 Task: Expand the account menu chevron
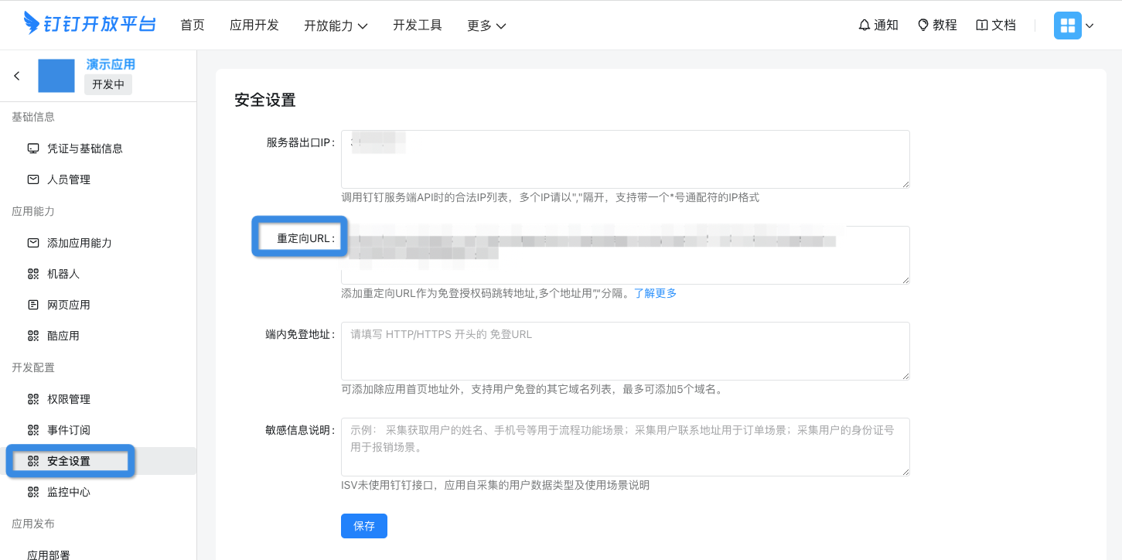coord(1090,26)
